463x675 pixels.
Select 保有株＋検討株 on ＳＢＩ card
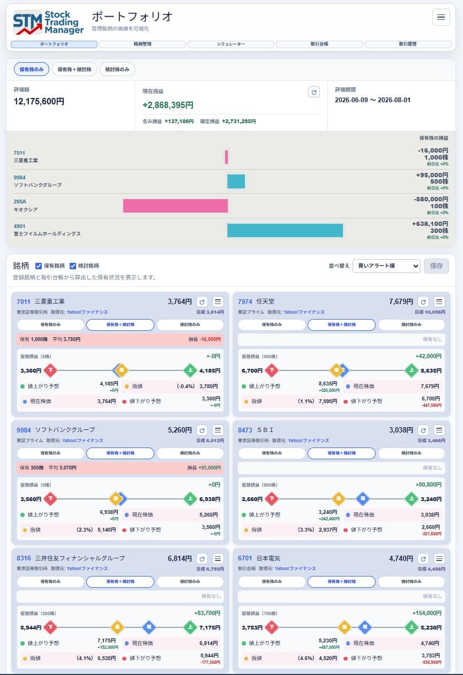point(341,453)
